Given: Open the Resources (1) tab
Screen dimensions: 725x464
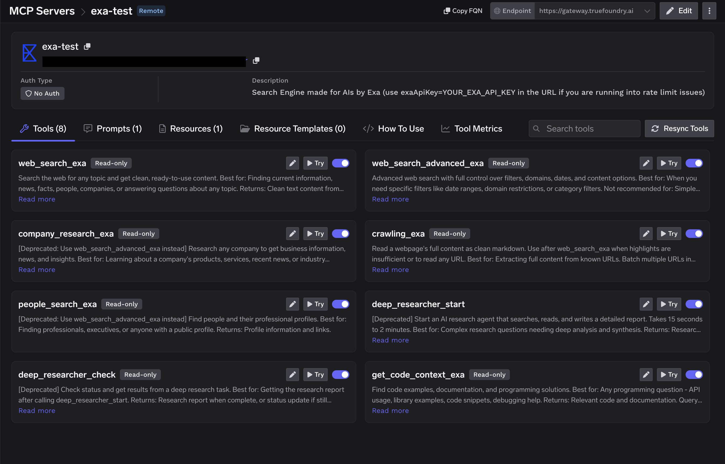Looking at the screenshot, I should coord(191,129).
